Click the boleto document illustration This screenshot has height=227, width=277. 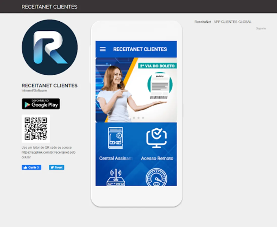pos(160,86)
